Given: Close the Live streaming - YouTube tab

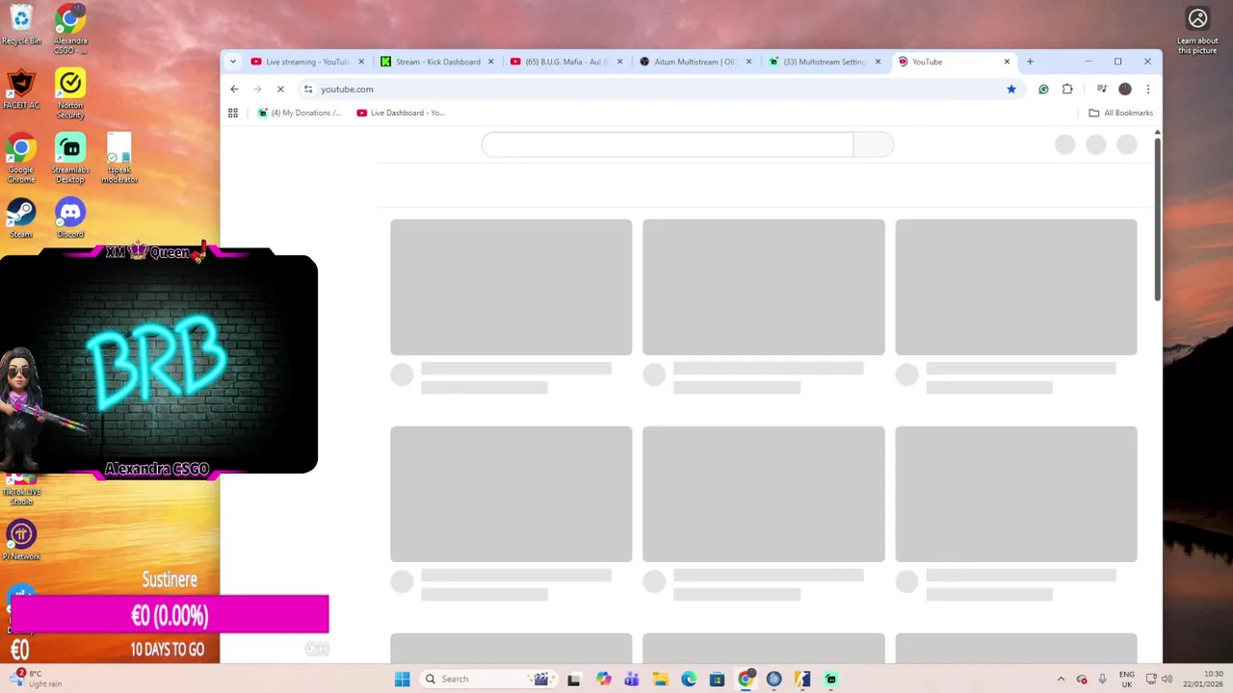Looking at the screenshot, I should 361,62.
